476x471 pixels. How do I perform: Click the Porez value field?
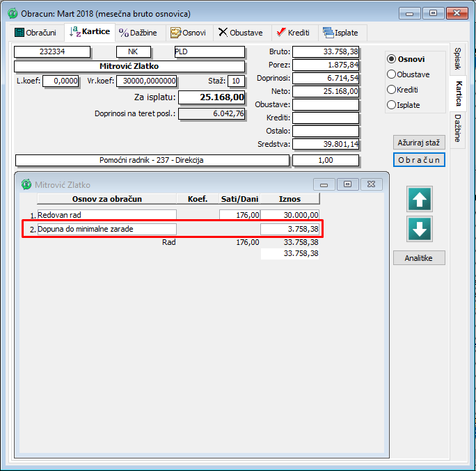pyautogui.click(x=326, y=65)
